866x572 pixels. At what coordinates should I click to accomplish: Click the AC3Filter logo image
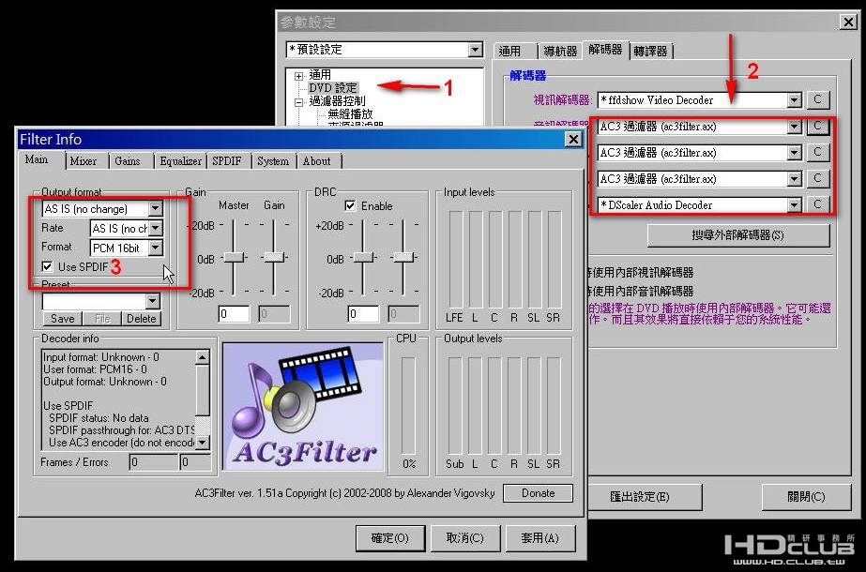coord(303,406)
